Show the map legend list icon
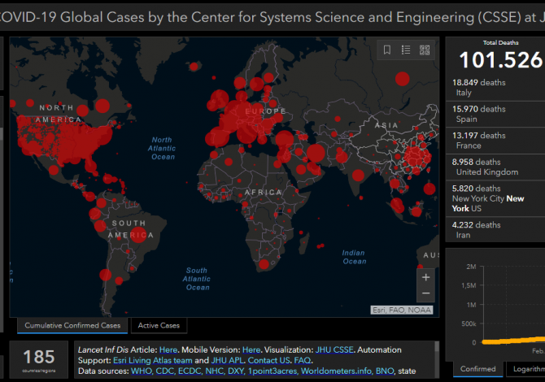The height and width of the screenshot is (382, 545). pyautogui.click(x=406, y=50)
